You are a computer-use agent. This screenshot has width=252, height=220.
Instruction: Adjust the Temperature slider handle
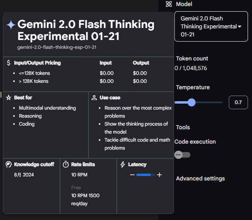click(x=192, y=102)
